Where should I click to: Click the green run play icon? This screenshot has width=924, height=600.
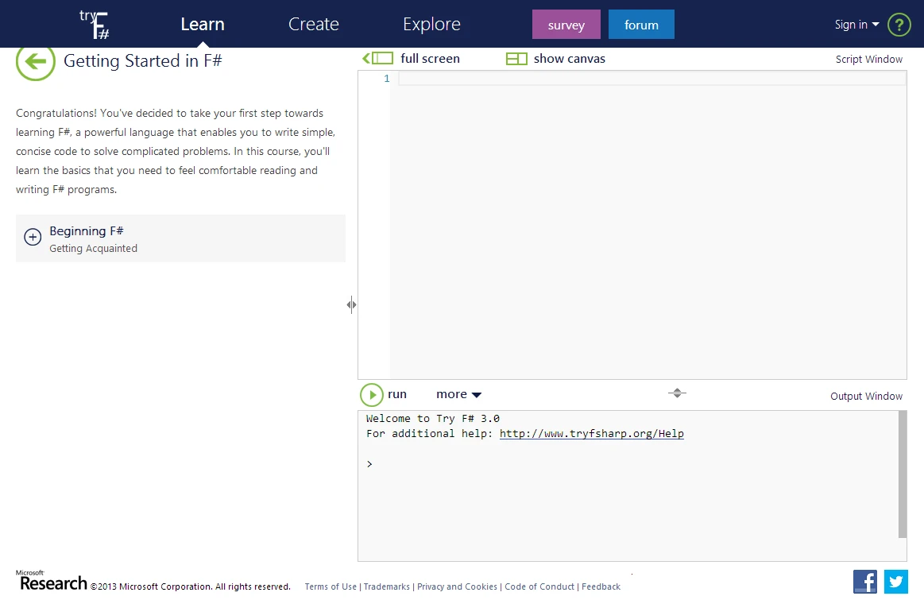click(x=371, y=395)
